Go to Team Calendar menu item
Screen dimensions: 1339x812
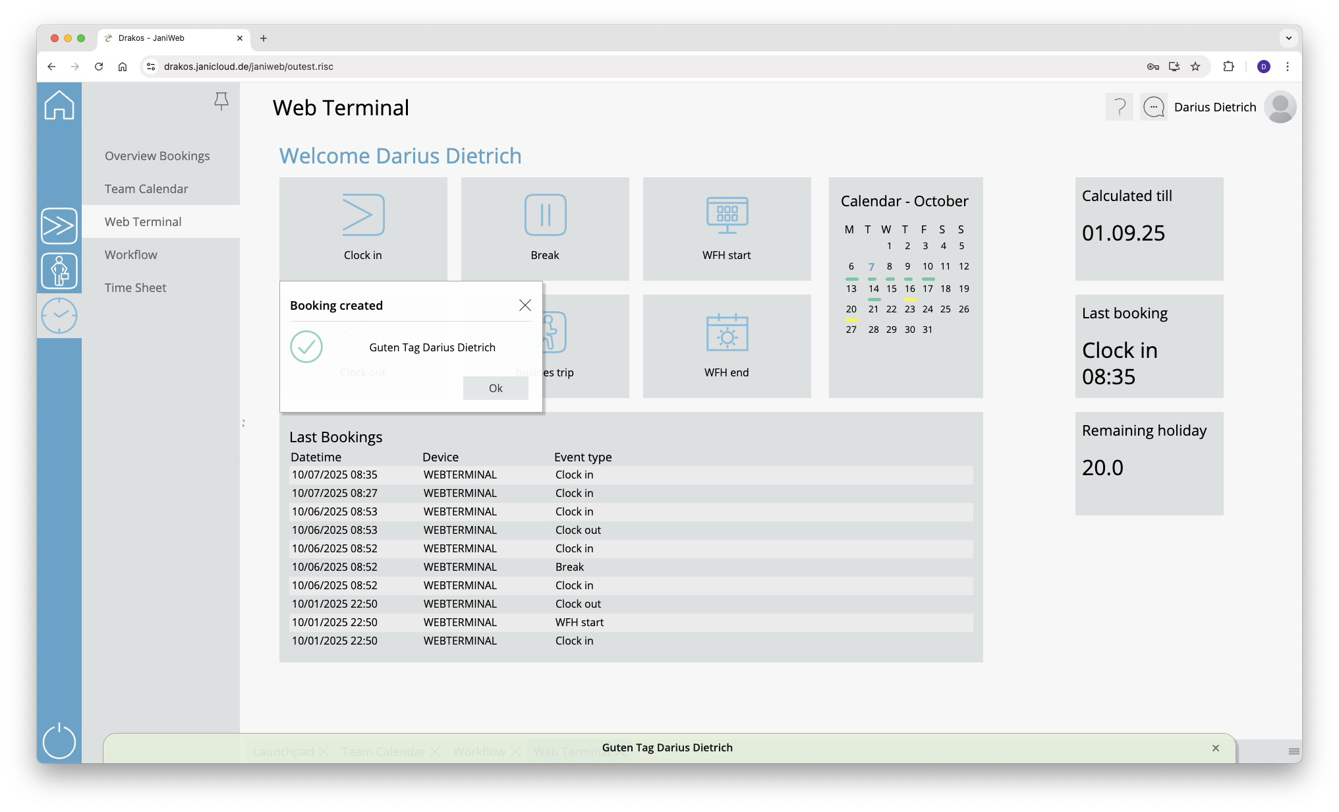pos(146,189)
